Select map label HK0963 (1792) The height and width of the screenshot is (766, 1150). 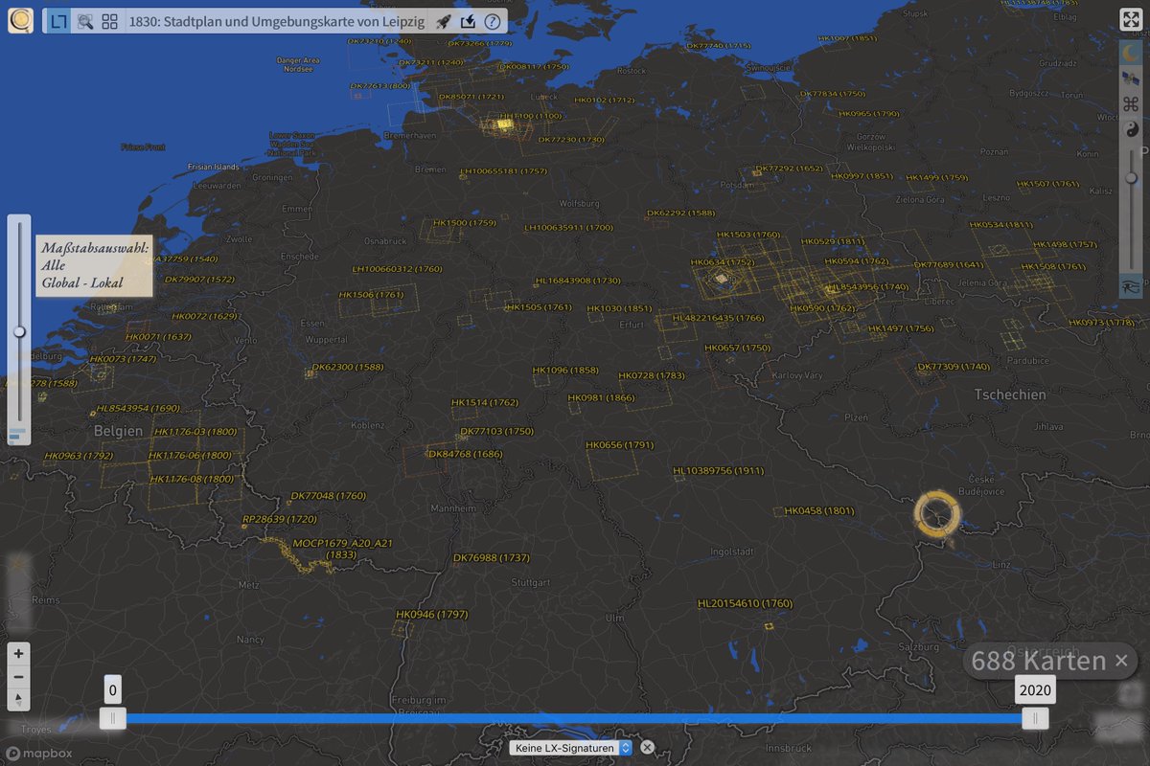click(78, 456)
